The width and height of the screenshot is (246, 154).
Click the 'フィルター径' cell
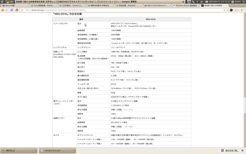(83, 84)
